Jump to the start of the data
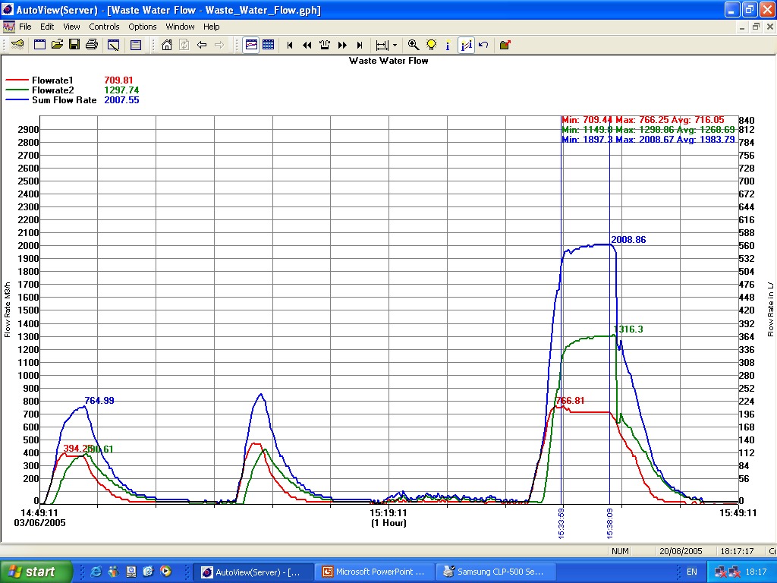The height and width of the screenshot is (583, 777). [290, 45]
